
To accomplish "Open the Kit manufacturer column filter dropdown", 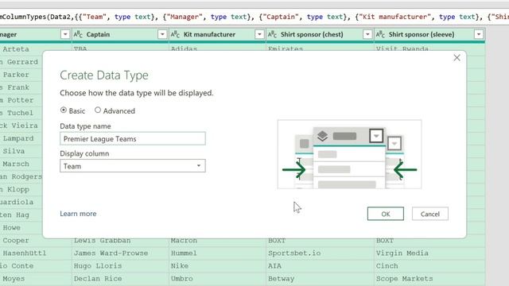I will 259,34.
